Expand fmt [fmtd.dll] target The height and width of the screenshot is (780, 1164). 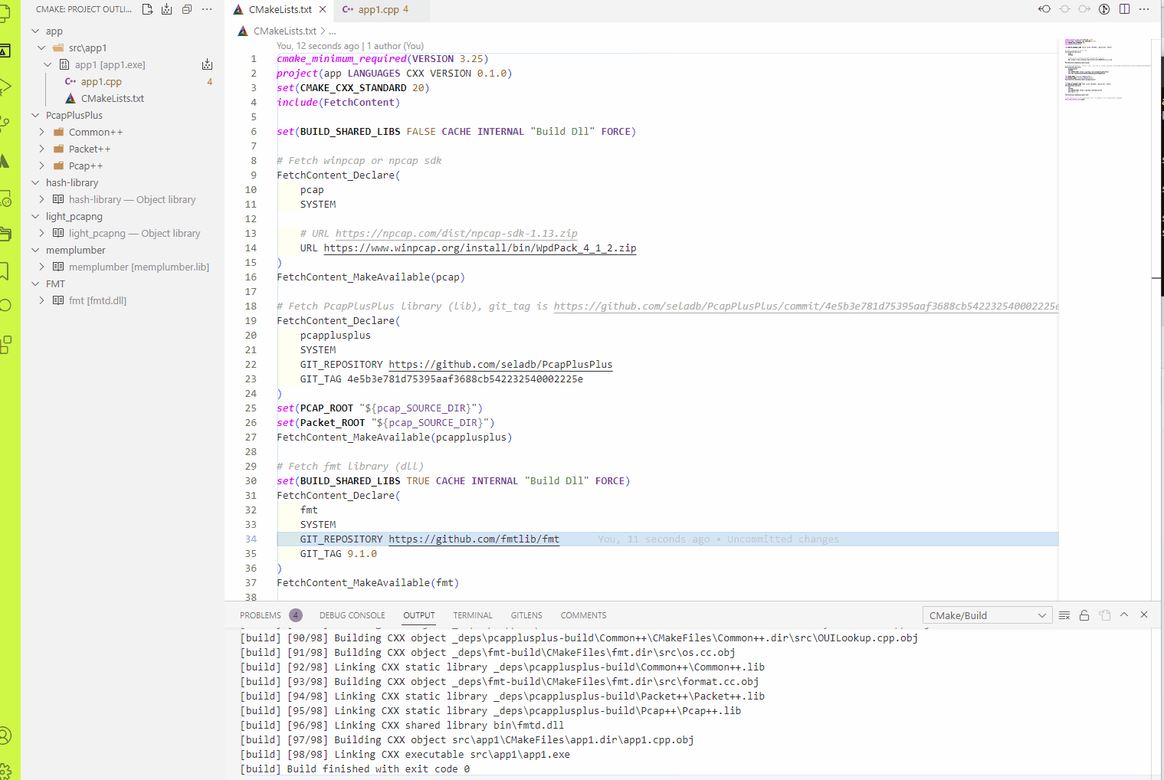coord(41,300)
